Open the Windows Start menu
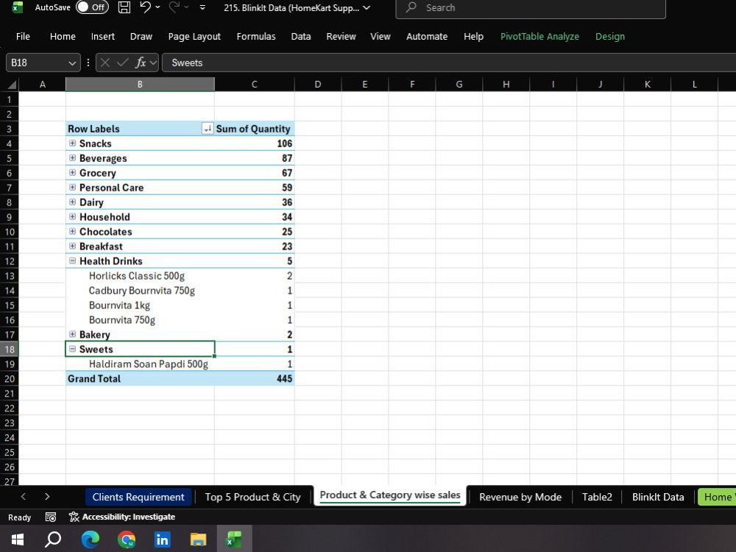736x552 pixels. point(18,539)
